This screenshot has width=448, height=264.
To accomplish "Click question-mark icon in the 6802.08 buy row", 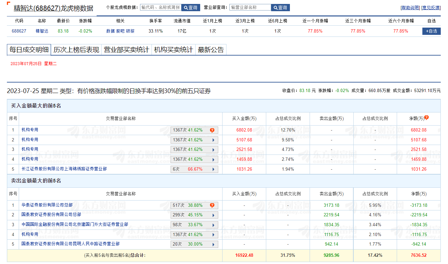I will [x=212, y=130].
